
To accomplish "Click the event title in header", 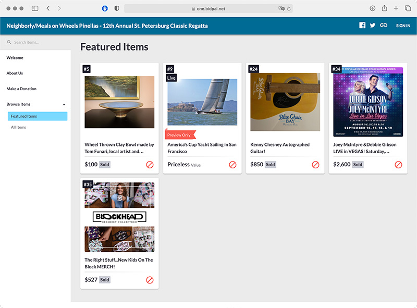I will [x=107, y=26].
